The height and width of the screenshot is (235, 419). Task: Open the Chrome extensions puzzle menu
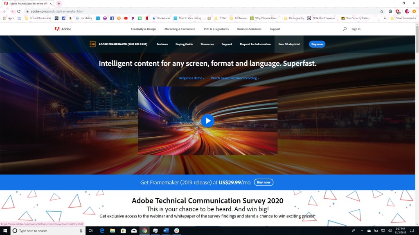pyautogui.click(x=391, y=11)
